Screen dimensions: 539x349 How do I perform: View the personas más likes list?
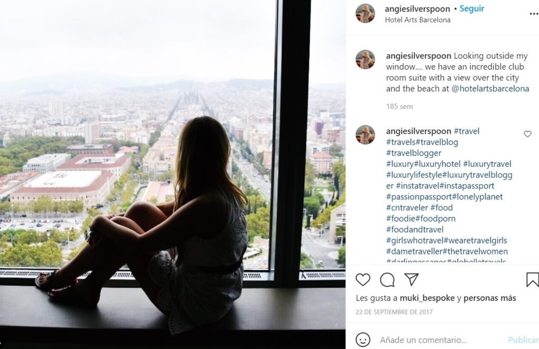490,298
